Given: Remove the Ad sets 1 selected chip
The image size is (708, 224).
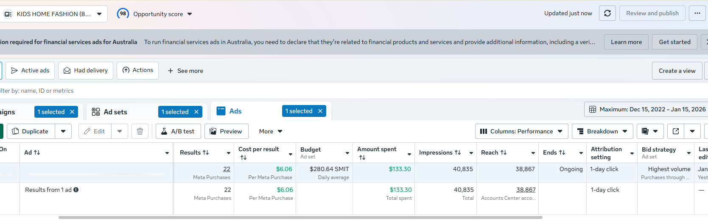Looking at the screenshot, I should [x=196, y=112].
